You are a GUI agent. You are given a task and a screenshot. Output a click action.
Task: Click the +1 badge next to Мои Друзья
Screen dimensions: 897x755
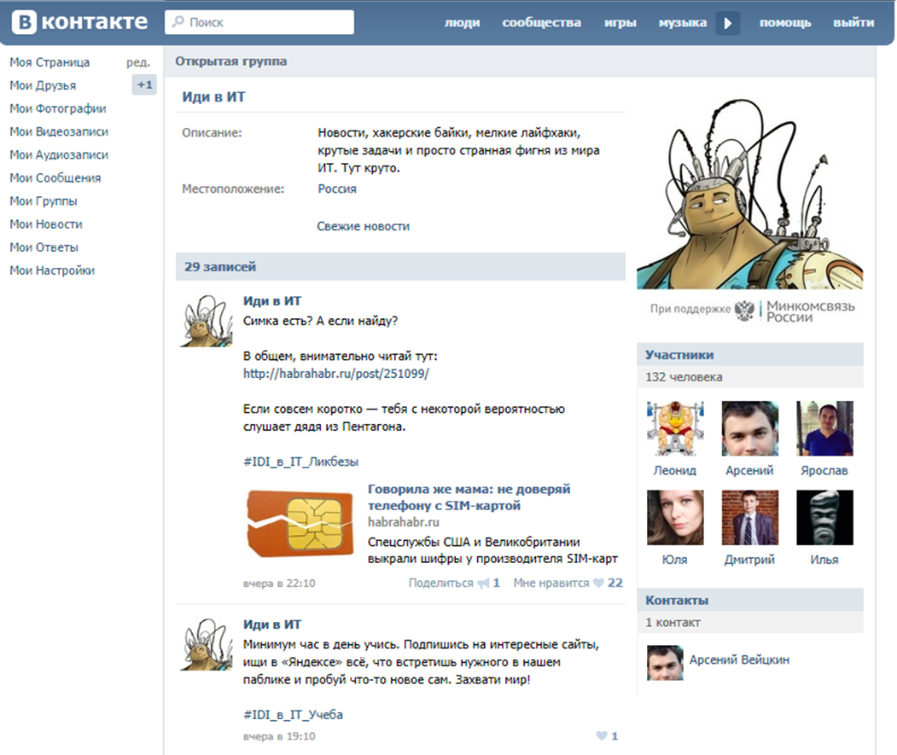(x=144, y=85)
